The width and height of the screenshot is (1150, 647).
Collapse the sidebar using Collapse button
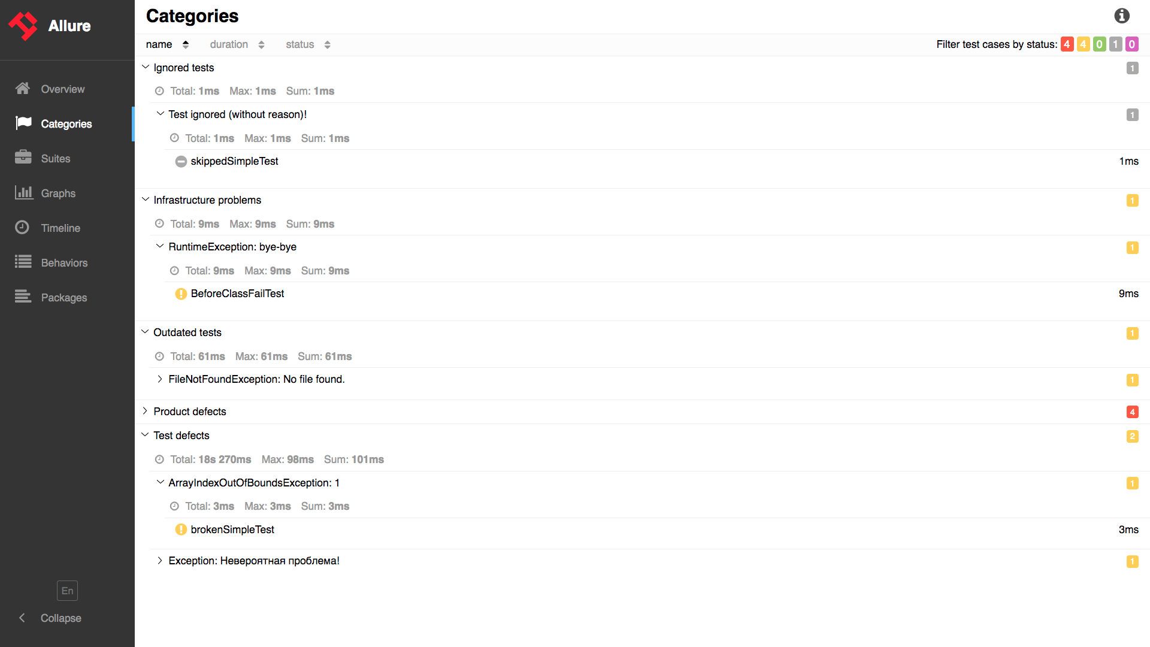point(61,618)
